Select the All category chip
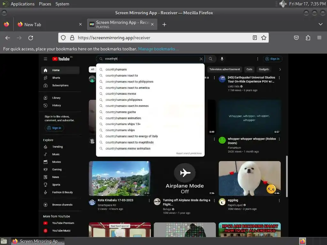Image resolution: width=327 pixels, height=245 pixels. [x=92, y=69]
